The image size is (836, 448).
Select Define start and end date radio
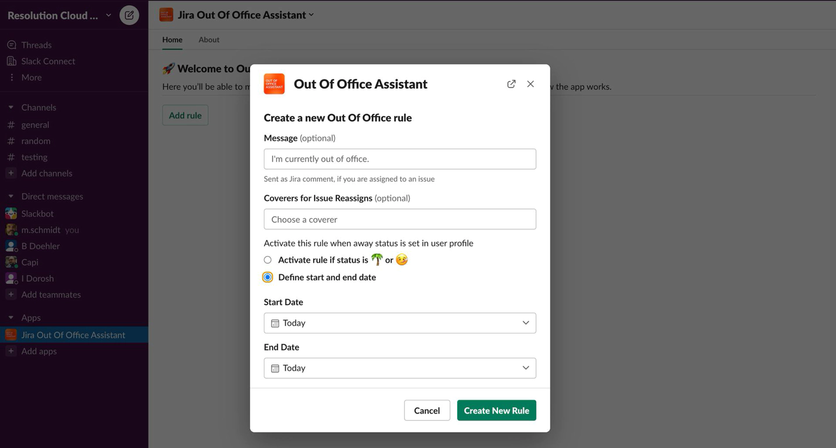tap(268, 277)
